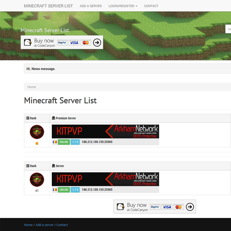The image size is (231, 231).
Task: Click the PayPal badge in header banner
Action: tap(62, 43)
